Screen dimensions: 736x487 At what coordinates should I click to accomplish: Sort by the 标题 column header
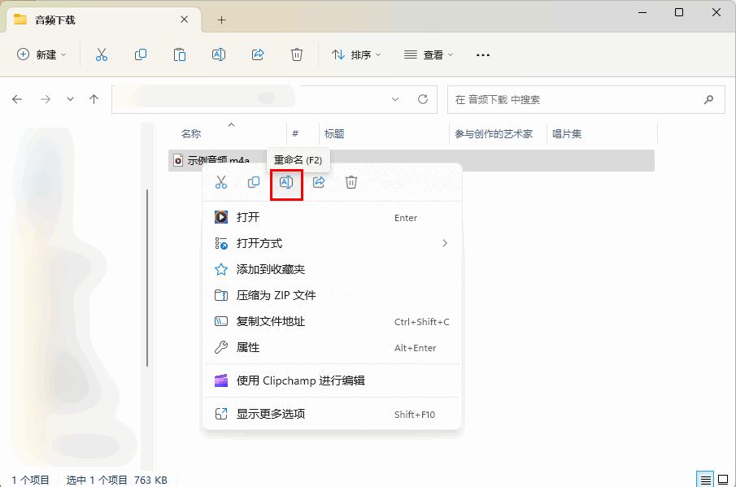tap(334, 133)
